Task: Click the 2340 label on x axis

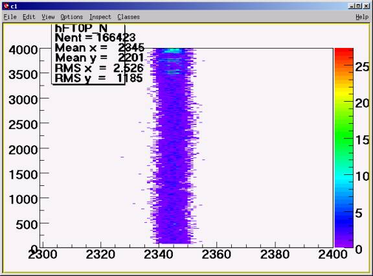Action: [x=159, y=255]
